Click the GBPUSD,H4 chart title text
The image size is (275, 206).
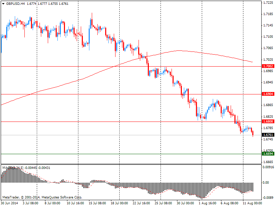tap(15, 4)
